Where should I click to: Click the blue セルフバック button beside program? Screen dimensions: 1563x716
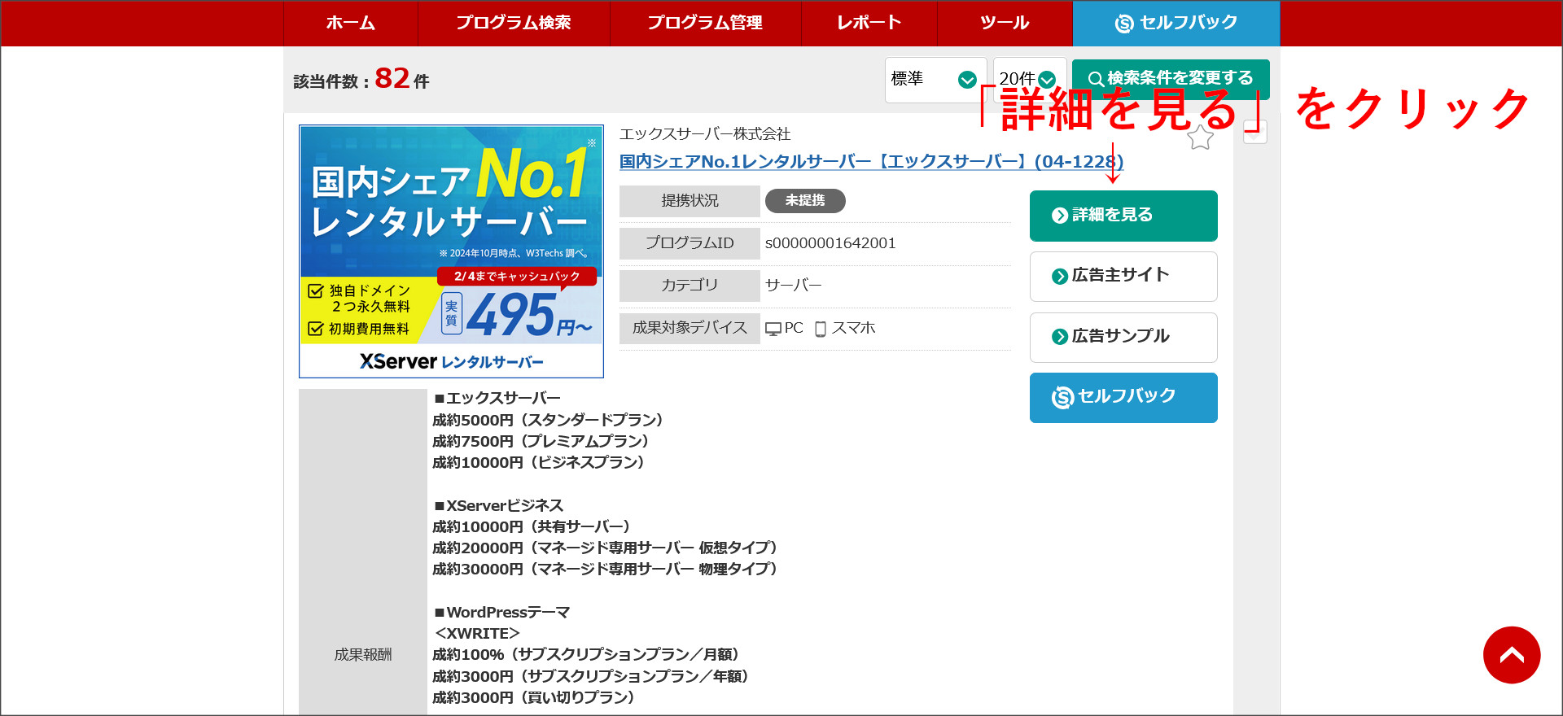point(1123,398)
